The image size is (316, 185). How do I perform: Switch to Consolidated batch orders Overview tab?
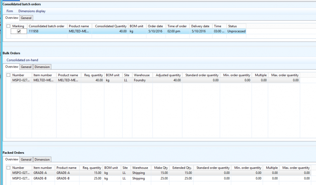coord(11,18)
